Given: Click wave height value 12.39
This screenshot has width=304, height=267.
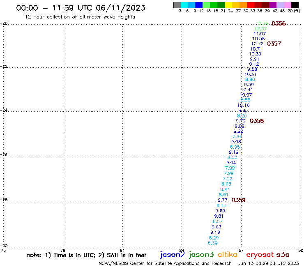Looking at the screenshot, I should pos(262,23).
